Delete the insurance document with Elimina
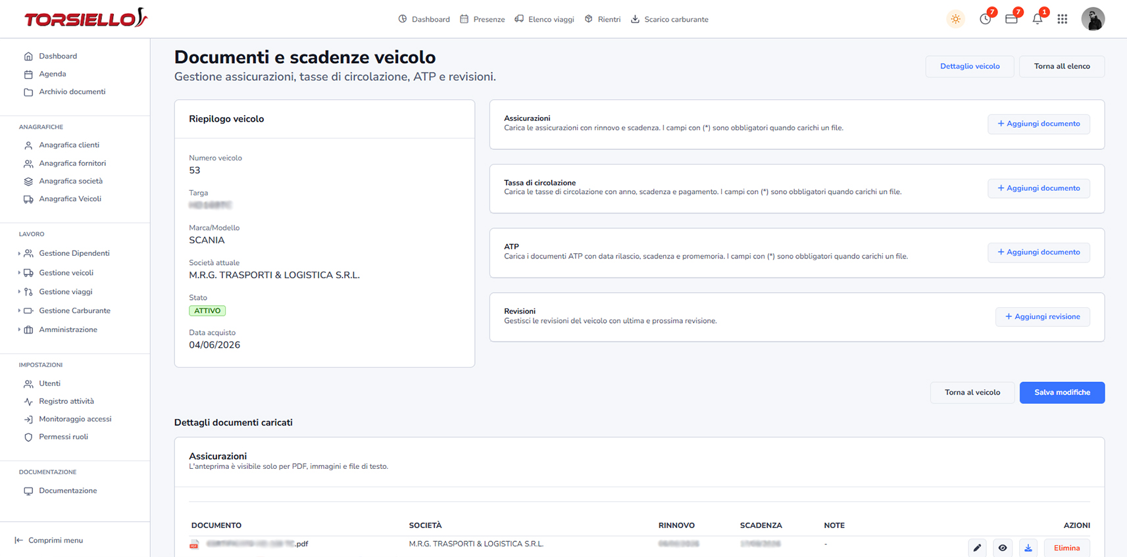 coord(1066,548)
